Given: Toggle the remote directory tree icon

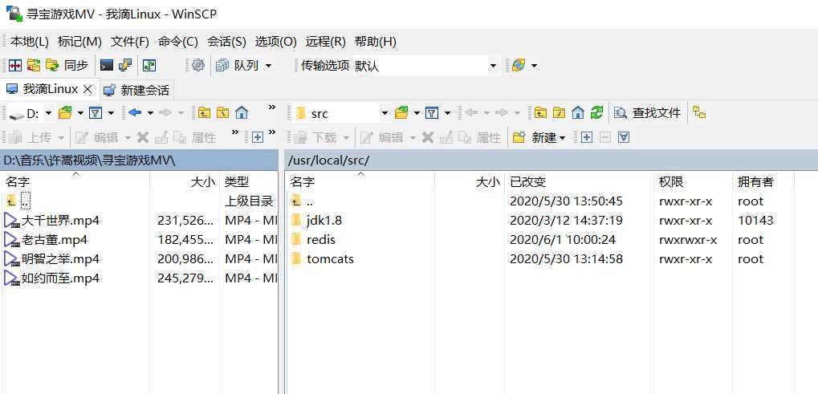Looking at the screenshot, I should (699, 112).
